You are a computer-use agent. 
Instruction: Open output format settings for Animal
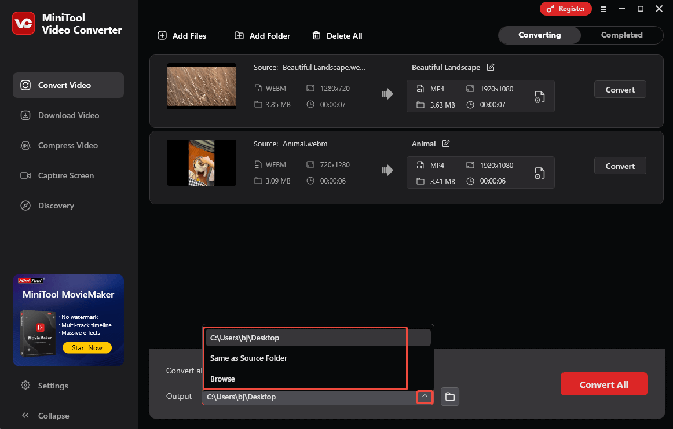coord(540,173)
